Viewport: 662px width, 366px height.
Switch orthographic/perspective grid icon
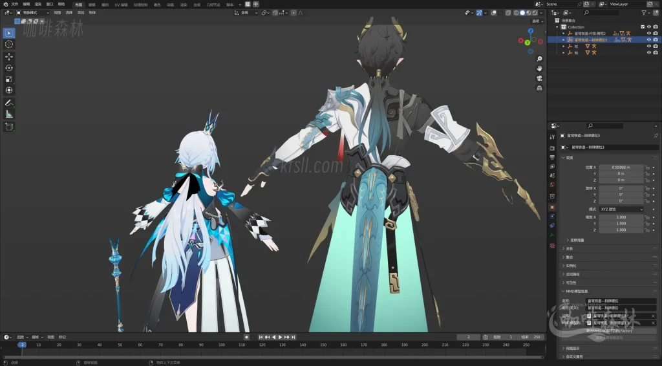pos(539,88)
